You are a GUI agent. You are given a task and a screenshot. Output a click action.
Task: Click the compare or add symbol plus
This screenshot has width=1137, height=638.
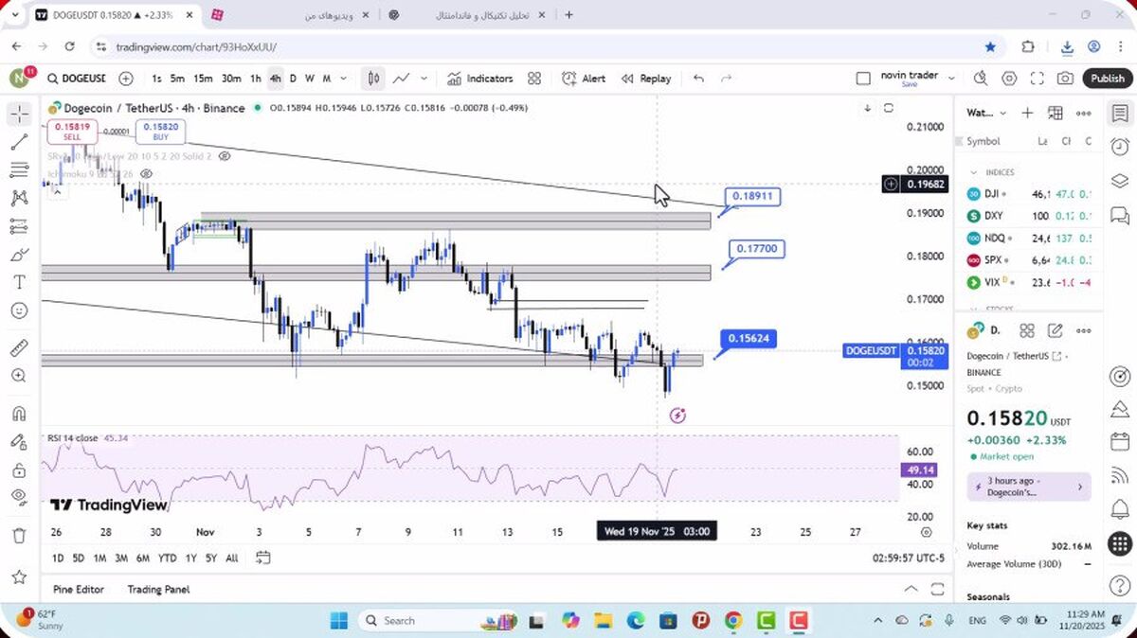tap(126, 79)
